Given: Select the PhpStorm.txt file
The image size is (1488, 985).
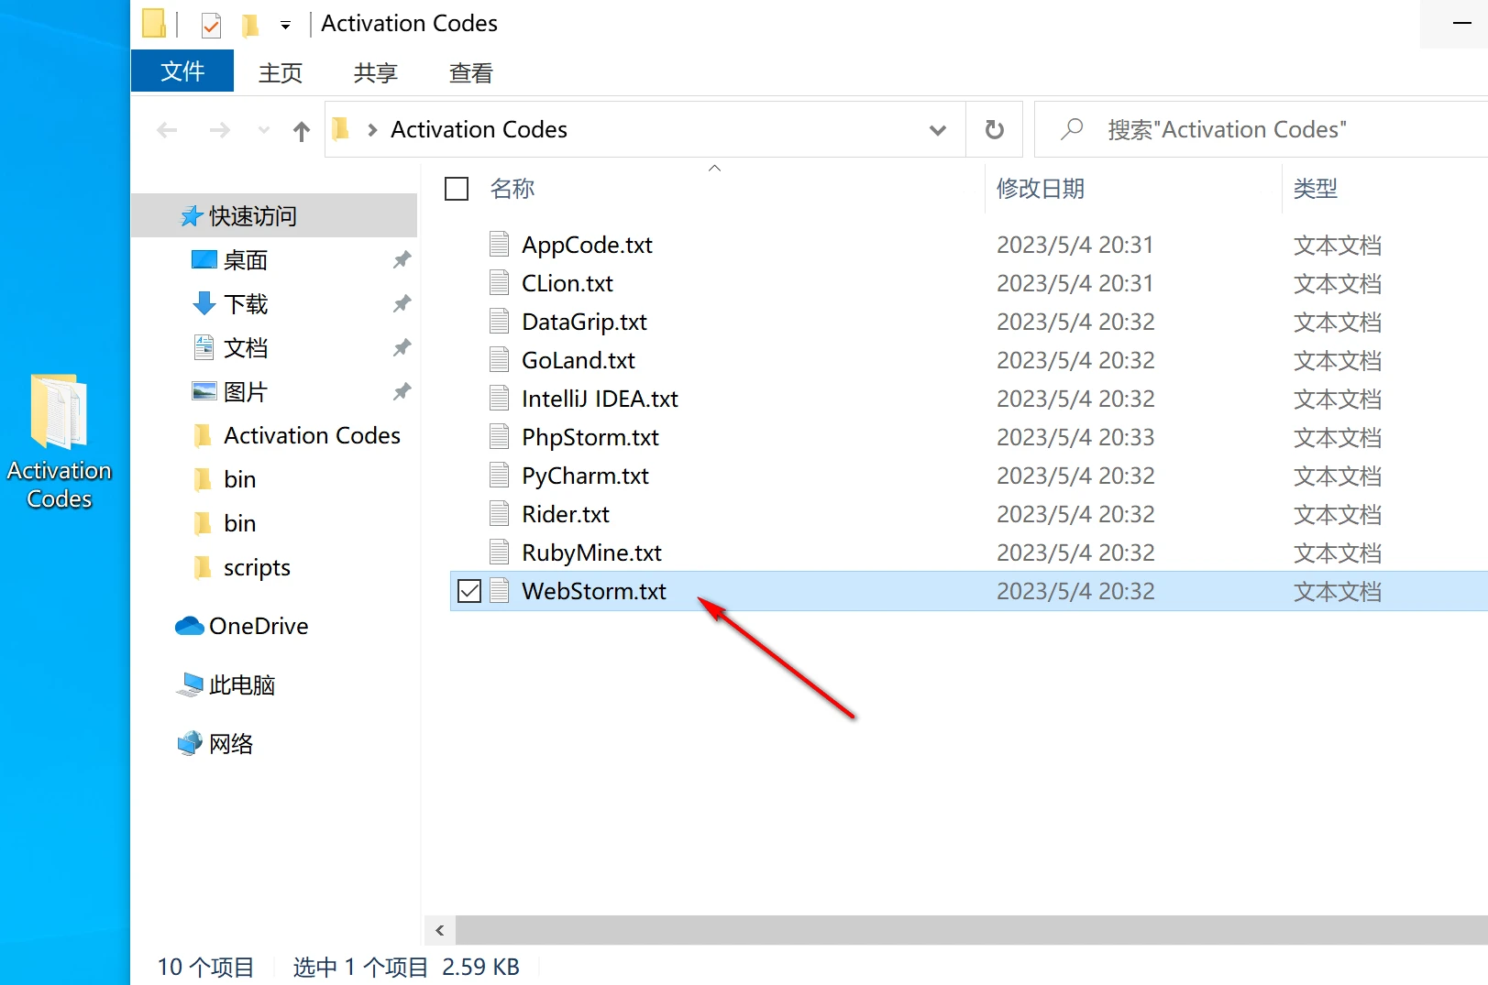Looking at the screenshot, I should [x=590, y=437].
